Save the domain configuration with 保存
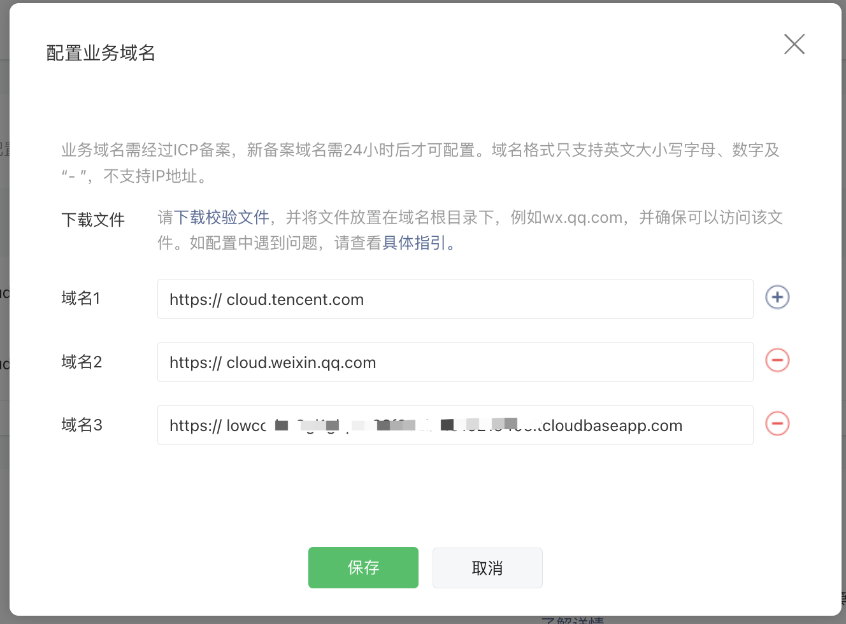The width and height of the screenshot is (846, 624). point(363,567)
